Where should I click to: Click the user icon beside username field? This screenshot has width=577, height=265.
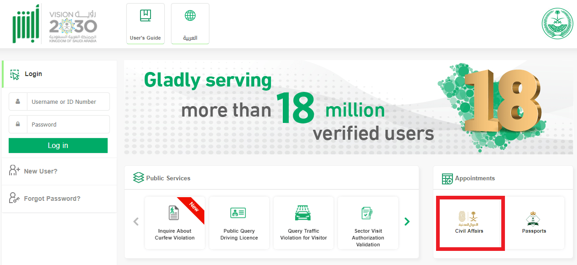point(18,102)
